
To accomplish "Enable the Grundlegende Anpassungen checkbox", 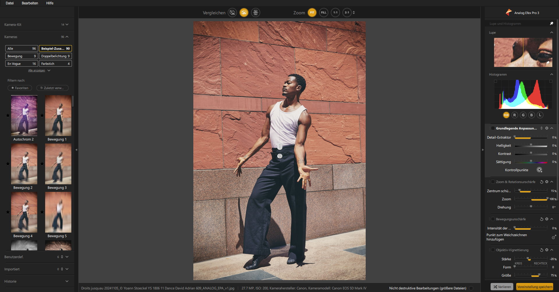I will point(493,128).
